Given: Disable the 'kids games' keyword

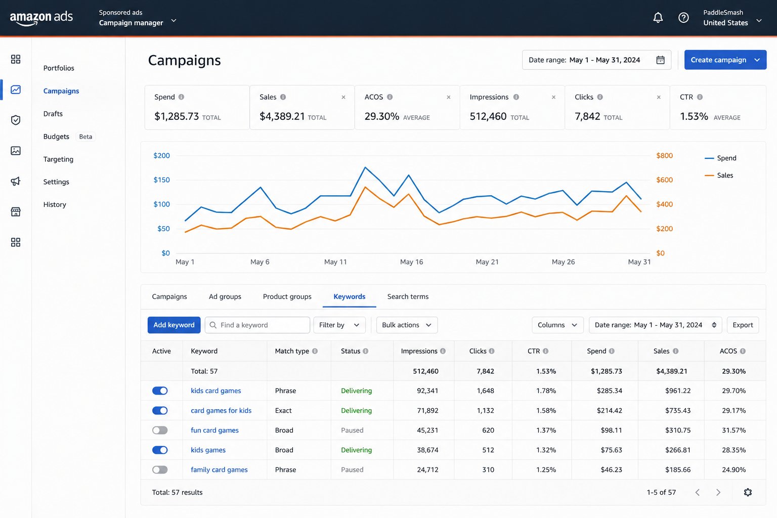Looking at the screenshot, I should [160, 450].
